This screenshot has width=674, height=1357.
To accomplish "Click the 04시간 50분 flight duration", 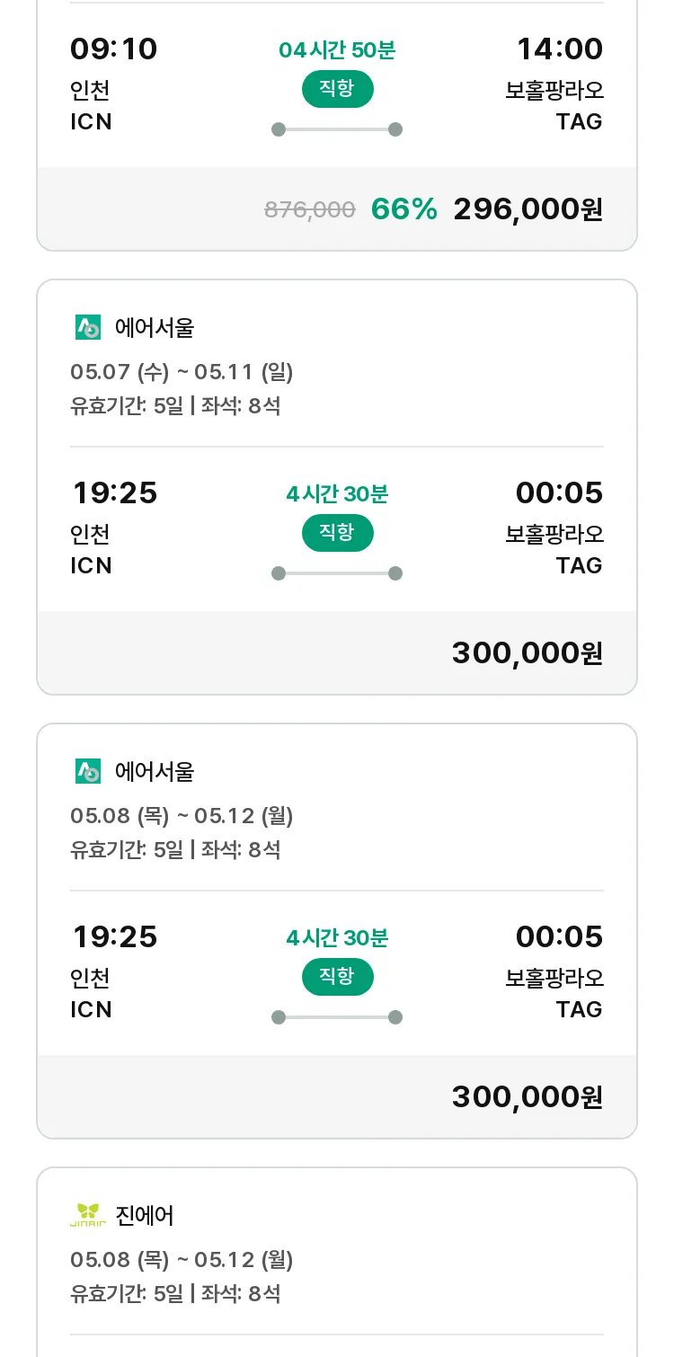I will click(337, 50).
